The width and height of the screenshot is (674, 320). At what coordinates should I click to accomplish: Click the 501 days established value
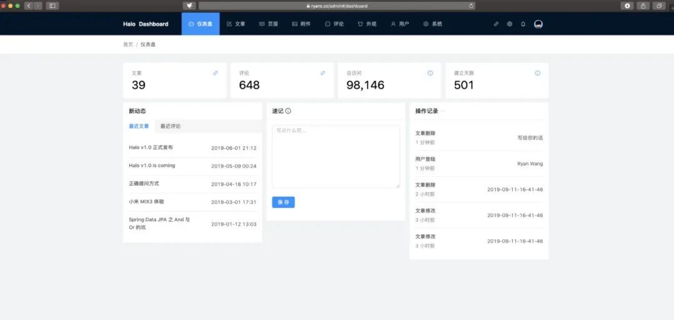pos(464,85)
